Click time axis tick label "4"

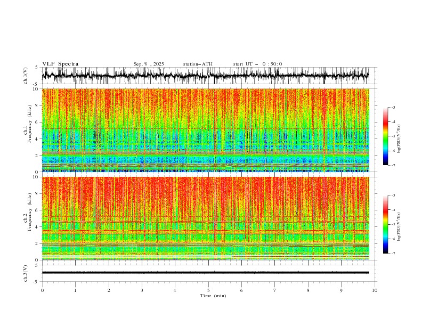175,290
